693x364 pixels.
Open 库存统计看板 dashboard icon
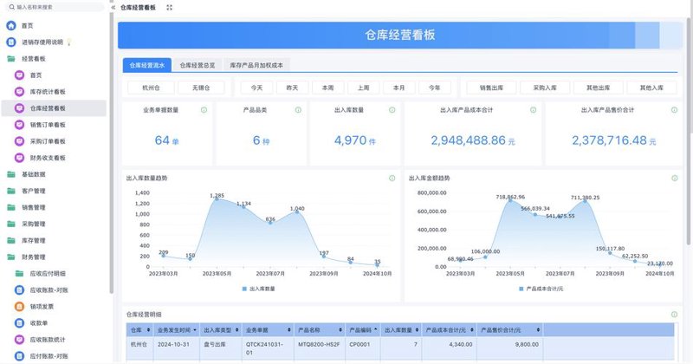tap(19, 92)
